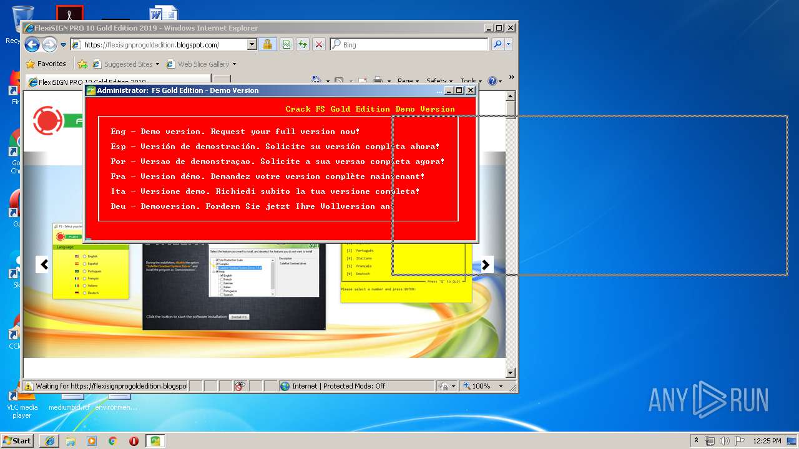The image size is (799, 449).
Task: Click the 100% zoom level button
Action: 476,386
